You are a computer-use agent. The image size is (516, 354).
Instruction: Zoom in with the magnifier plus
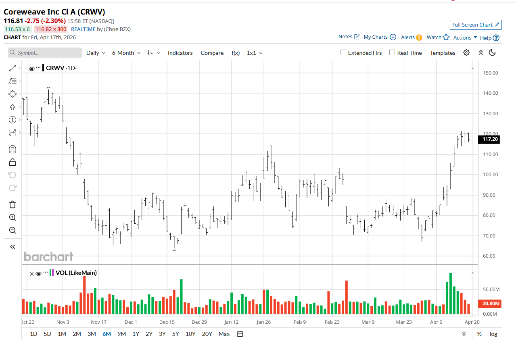click(x=12, y=217)
